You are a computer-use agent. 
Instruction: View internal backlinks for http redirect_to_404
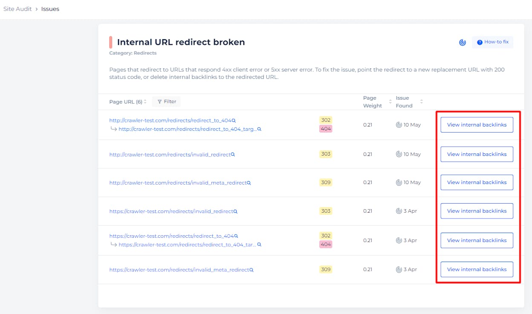[x=477, y=125]
